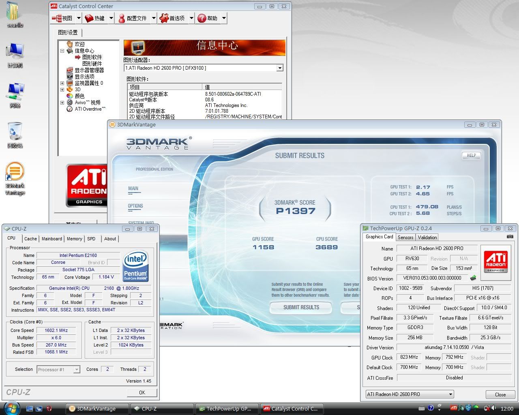The height and width of the screenshot is (415, 519).
Task: Click Show Desktop quick launch icon
Action: [29, 409]
